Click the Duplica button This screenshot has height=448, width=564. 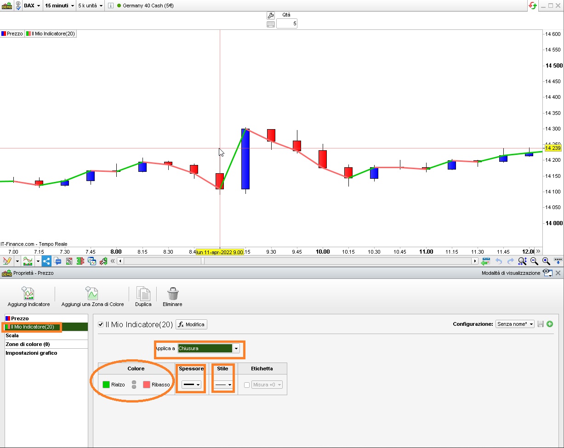(x=143, y=297)
